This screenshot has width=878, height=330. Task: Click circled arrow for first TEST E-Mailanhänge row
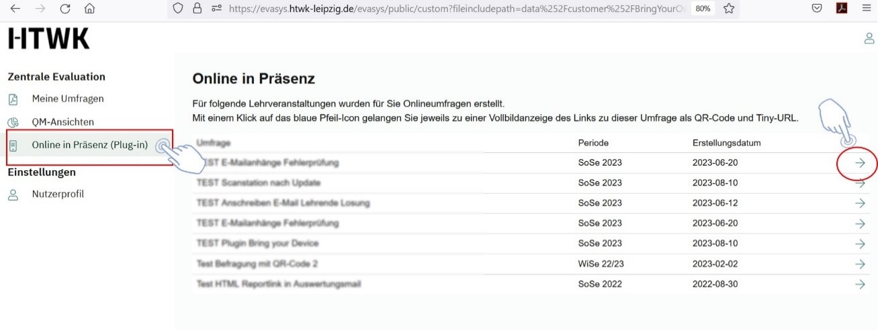click(860, 163)
